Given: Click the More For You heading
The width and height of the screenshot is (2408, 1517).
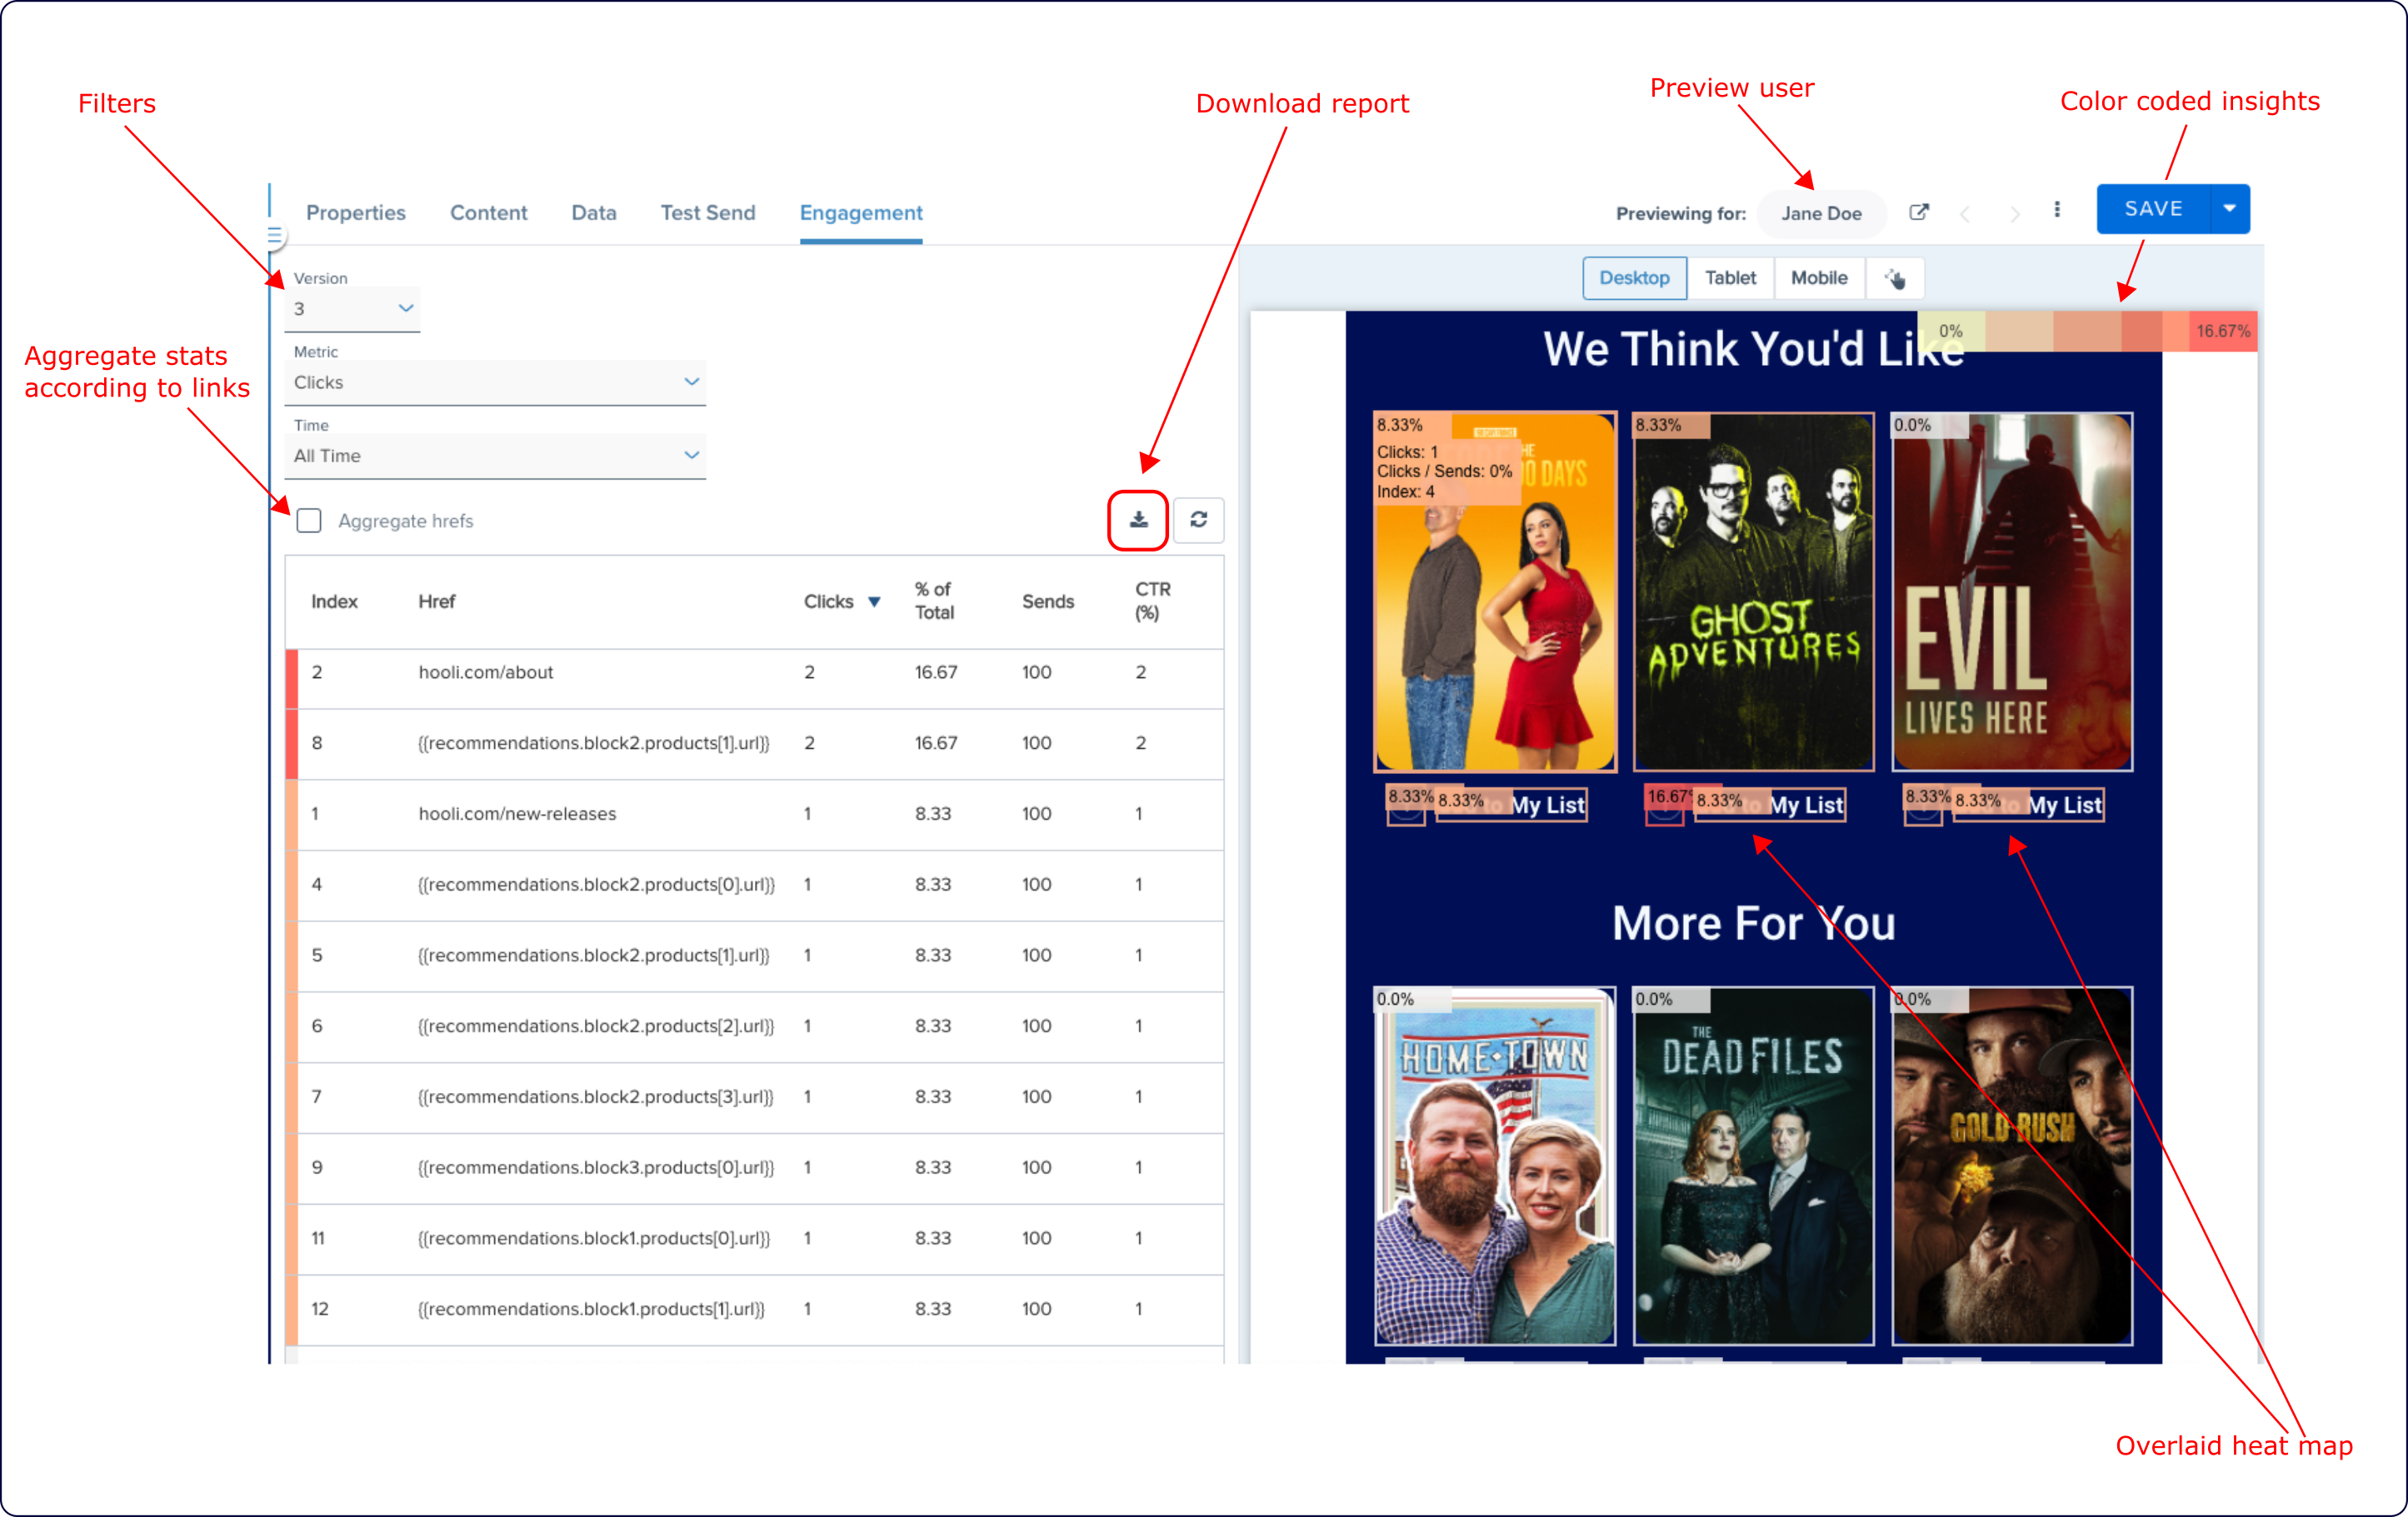Looking at the screenshot, I should tap(1753, 922).
